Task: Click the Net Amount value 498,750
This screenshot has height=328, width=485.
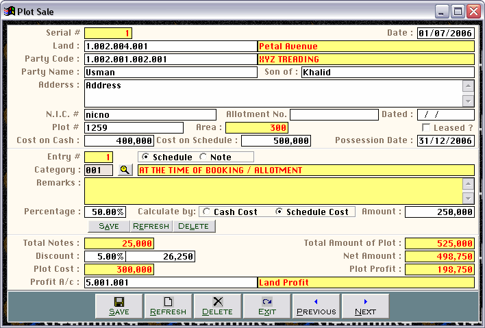Action: 440,256
